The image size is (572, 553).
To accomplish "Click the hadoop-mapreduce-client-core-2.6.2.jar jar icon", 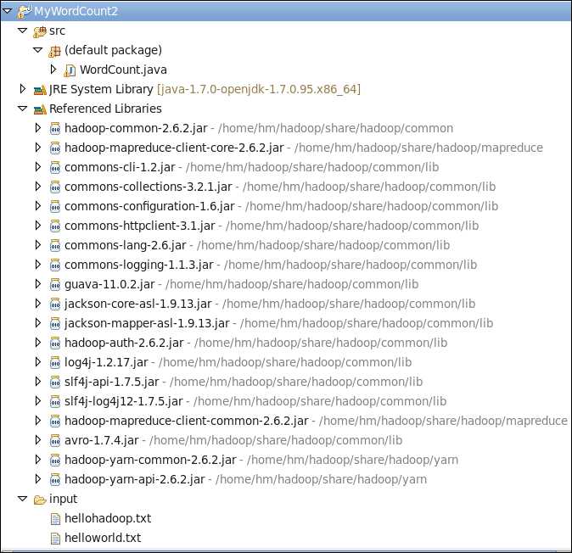I will click(55, 148).
